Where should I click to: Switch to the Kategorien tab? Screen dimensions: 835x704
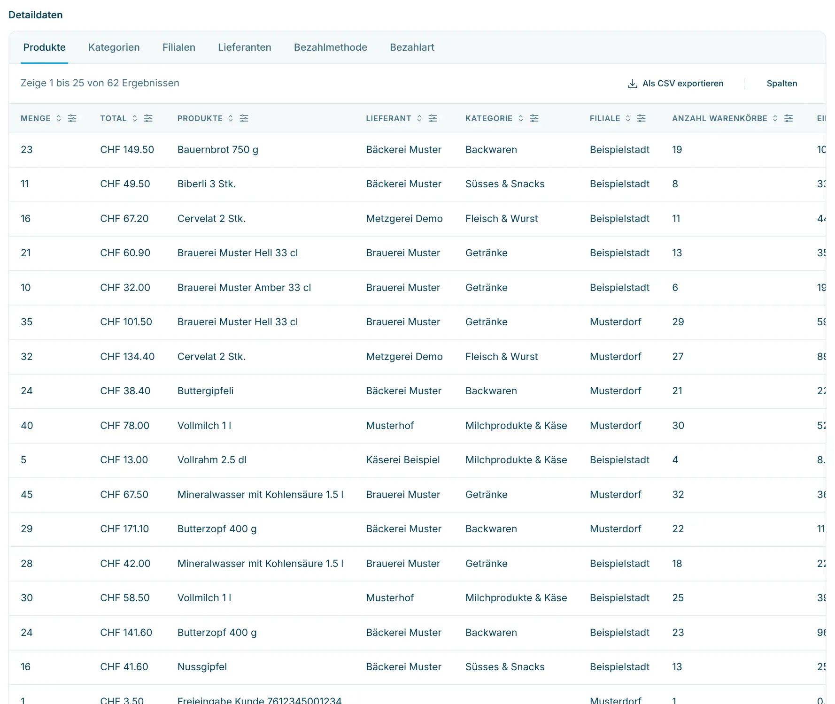tap(114, 47)
